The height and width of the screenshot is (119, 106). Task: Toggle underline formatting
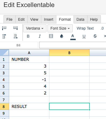point(84,36)
